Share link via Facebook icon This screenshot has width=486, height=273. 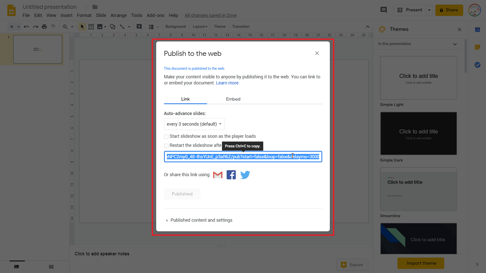coord(231,175)
